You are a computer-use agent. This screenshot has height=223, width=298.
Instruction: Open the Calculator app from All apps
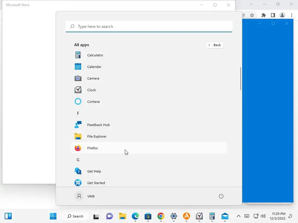(x=149, y=55)
